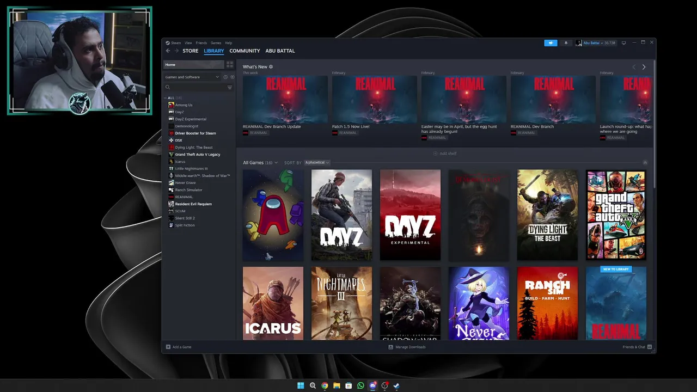Show next What's New items arrow
This screenshot has width=697, height=392.
coord(644,67)
